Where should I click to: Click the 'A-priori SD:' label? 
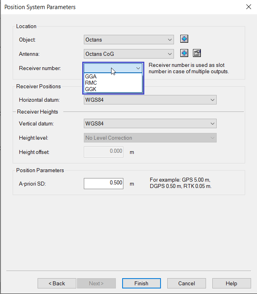32,184
